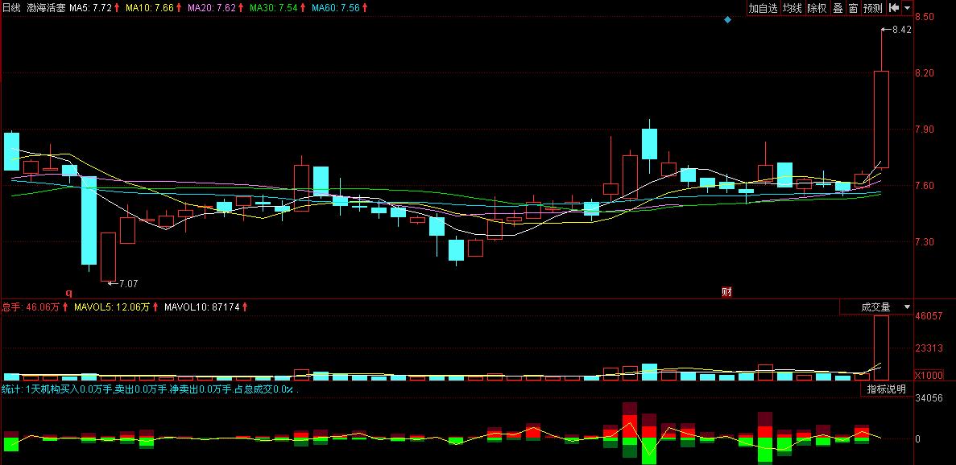
Task: Click the 统计 institutional statistics text line
Action: 150,389
